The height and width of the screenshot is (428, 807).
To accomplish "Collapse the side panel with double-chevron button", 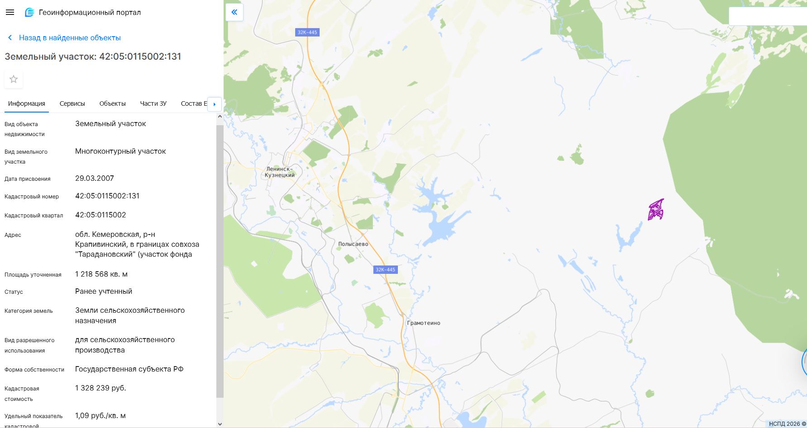I will pos(234,12).
